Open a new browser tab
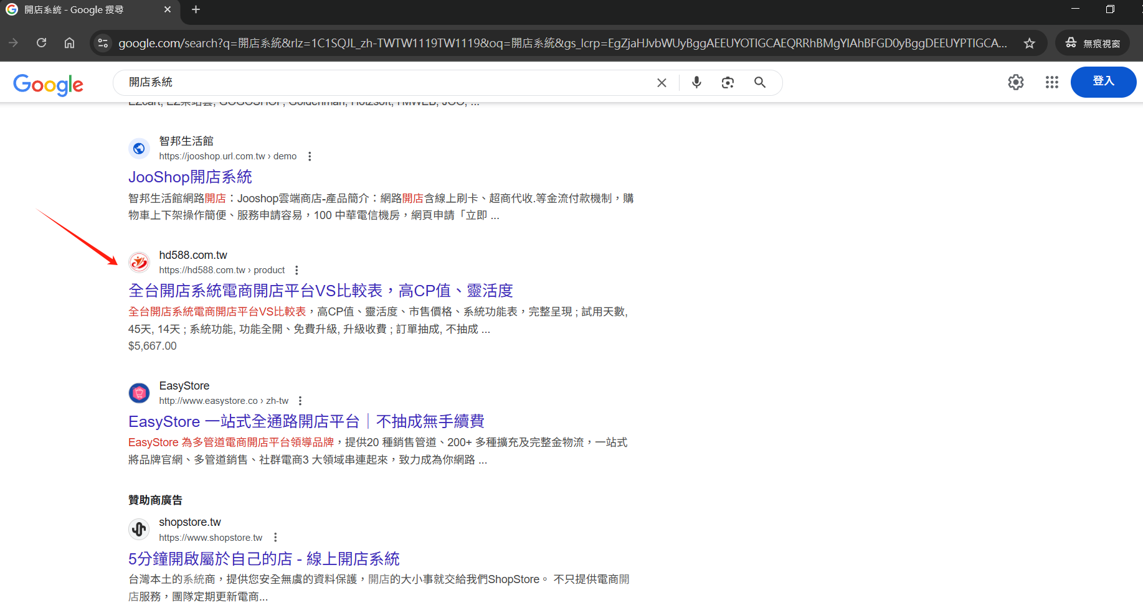 coord(196,9)
